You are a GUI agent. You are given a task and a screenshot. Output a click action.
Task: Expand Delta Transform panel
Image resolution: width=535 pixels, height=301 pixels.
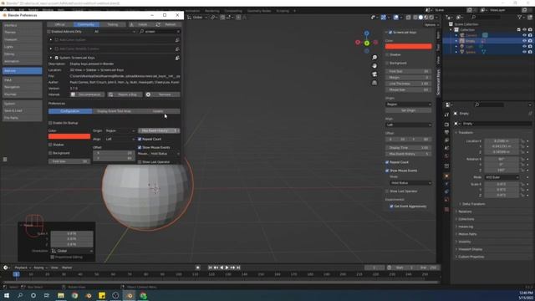pos(473,204)
